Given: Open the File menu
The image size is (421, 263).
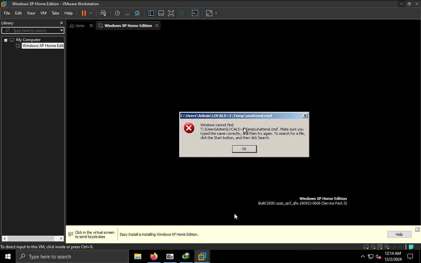Looking at the screenshot, I should tap(7, 13).
